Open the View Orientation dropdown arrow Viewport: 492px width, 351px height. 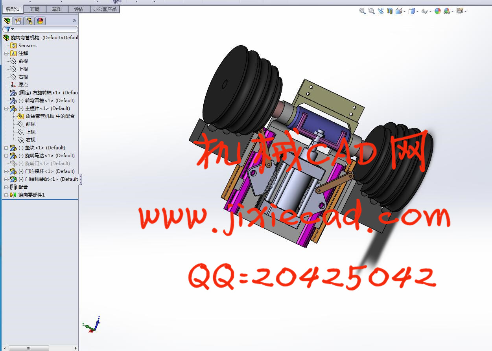(404, 12)
